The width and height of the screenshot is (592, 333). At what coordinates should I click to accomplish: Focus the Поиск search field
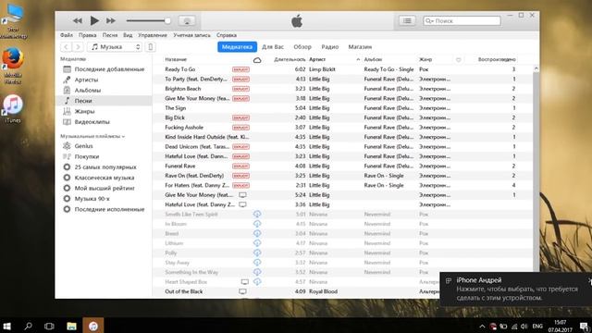(x=462, y=20)
